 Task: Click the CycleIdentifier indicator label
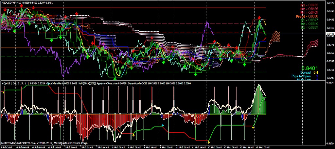(54, 83)
